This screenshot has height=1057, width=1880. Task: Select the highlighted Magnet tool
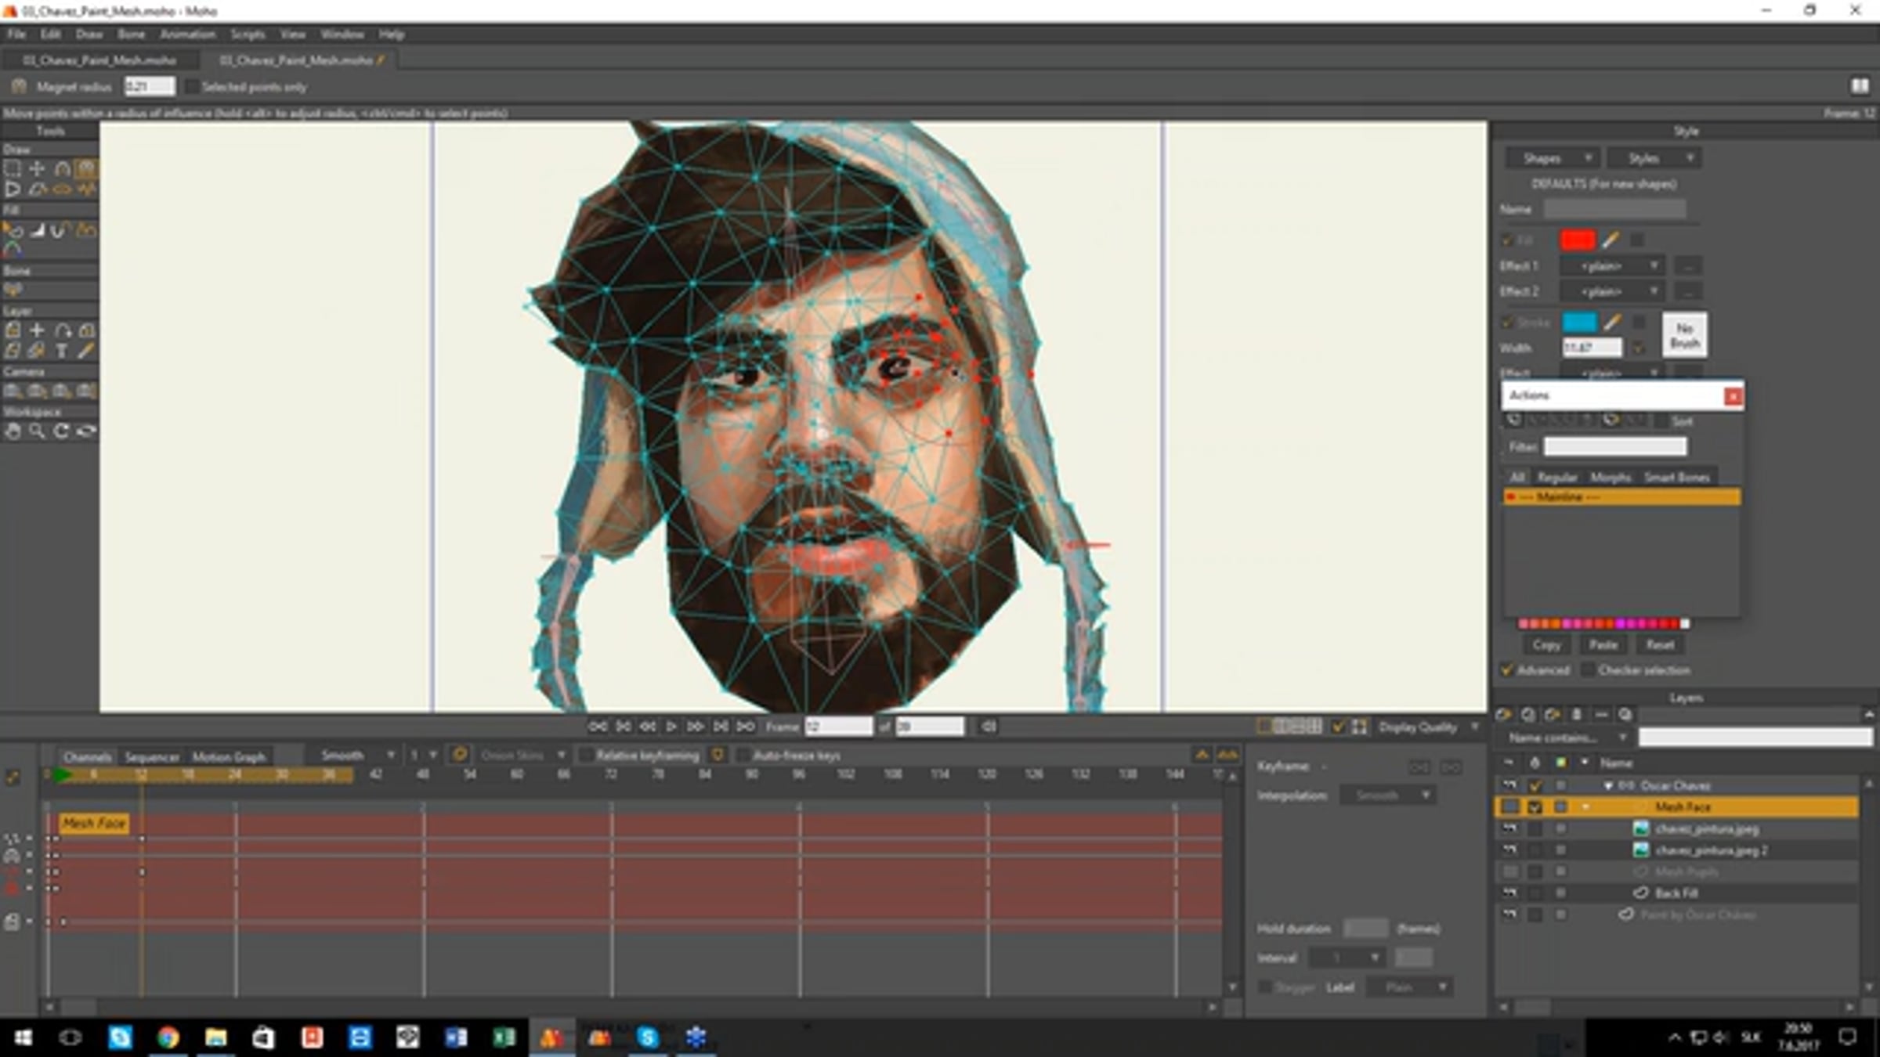[x=86, y=168]
